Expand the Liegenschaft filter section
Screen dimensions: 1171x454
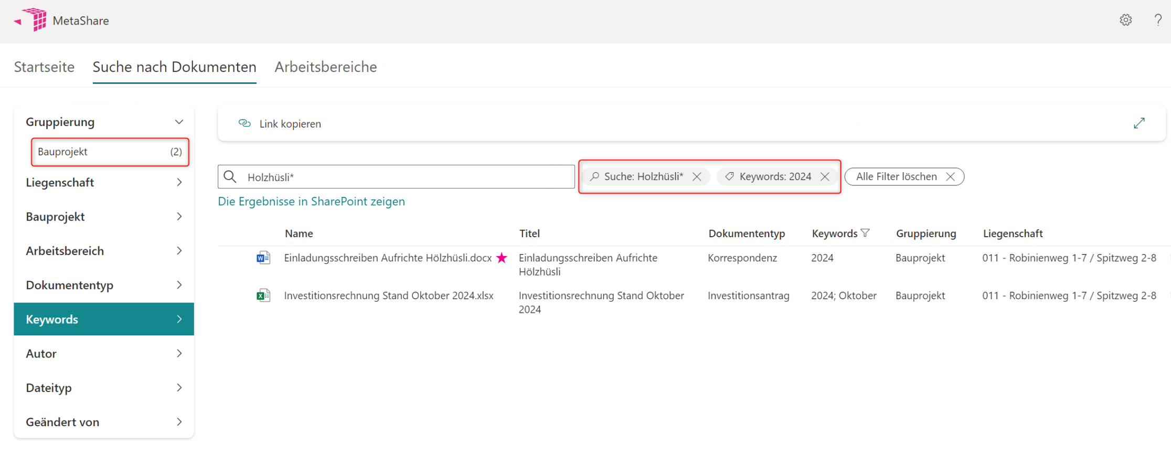(179, 183)
